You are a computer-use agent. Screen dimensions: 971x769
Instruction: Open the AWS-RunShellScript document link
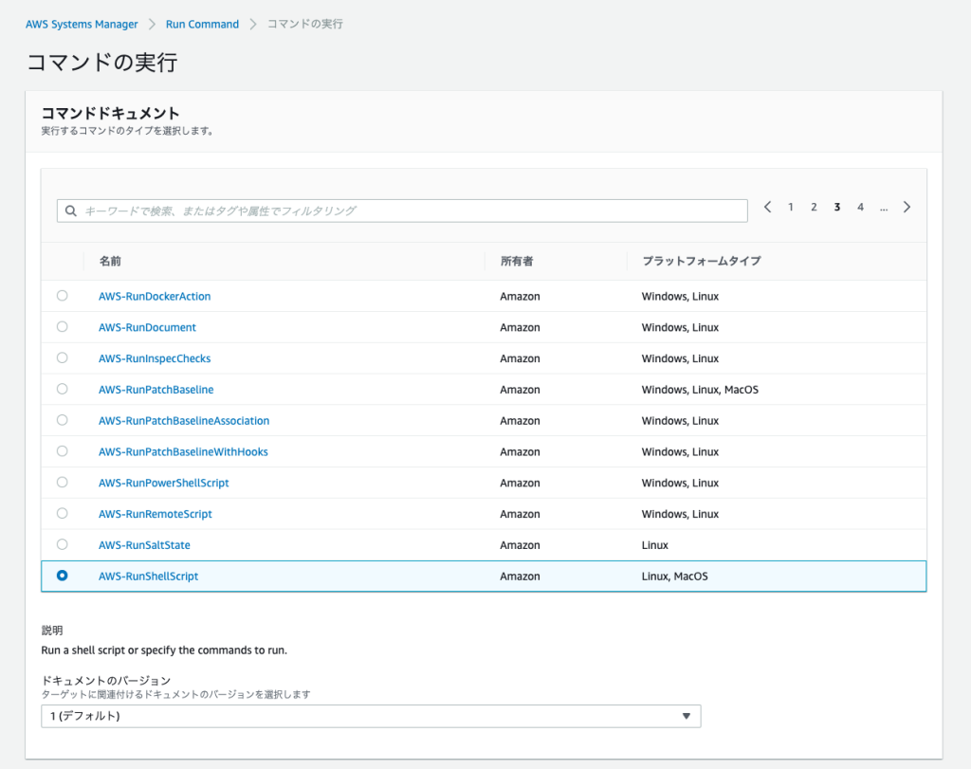149,577
